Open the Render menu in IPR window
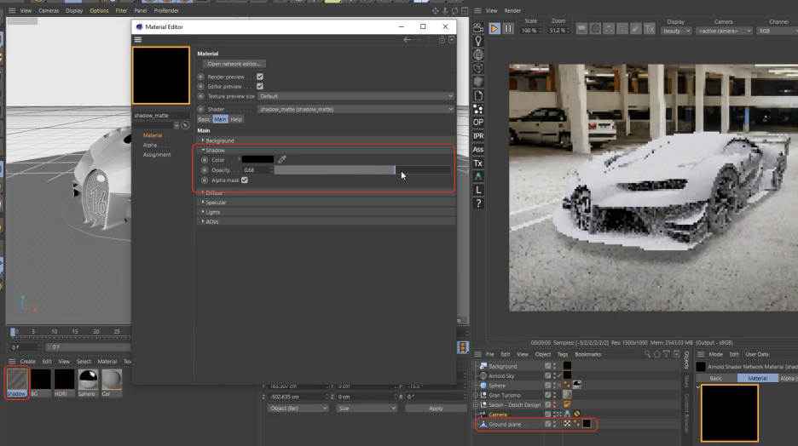The width and height of the screenshot is (798, 446). [512, 10]
